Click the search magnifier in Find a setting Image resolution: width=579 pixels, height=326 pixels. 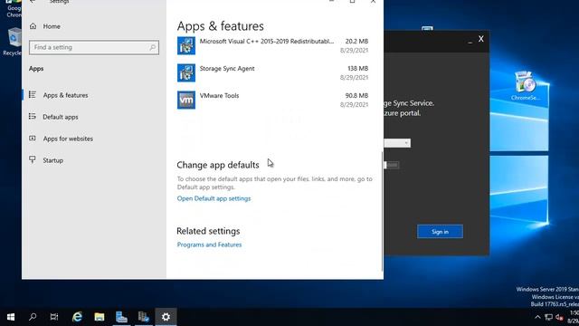153,47
